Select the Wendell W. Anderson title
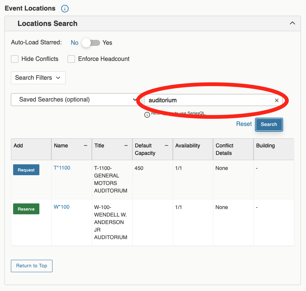Screen dimensions: 306x291 click(111, 222)
